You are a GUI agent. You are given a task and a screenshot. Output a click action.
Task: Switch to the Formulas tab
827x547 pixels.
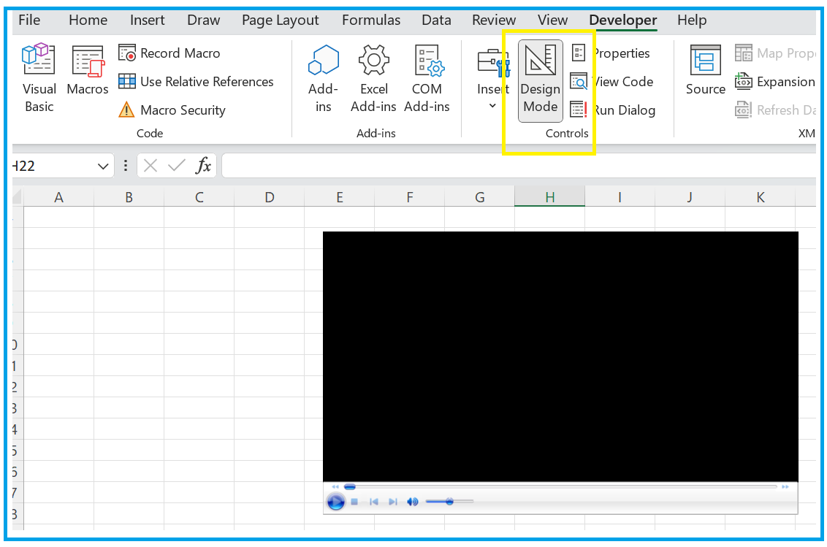(371, 20)
